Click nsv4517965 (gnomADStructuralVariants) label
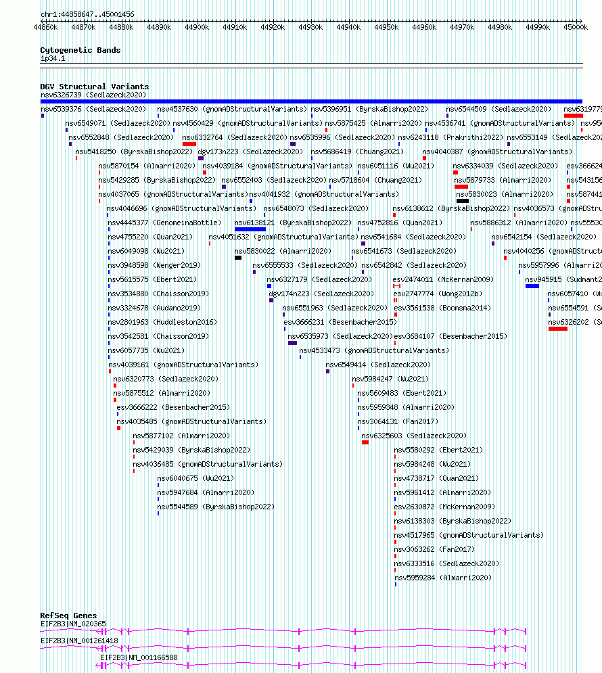This screenshot has height=673, width=602. click(469, 535)
